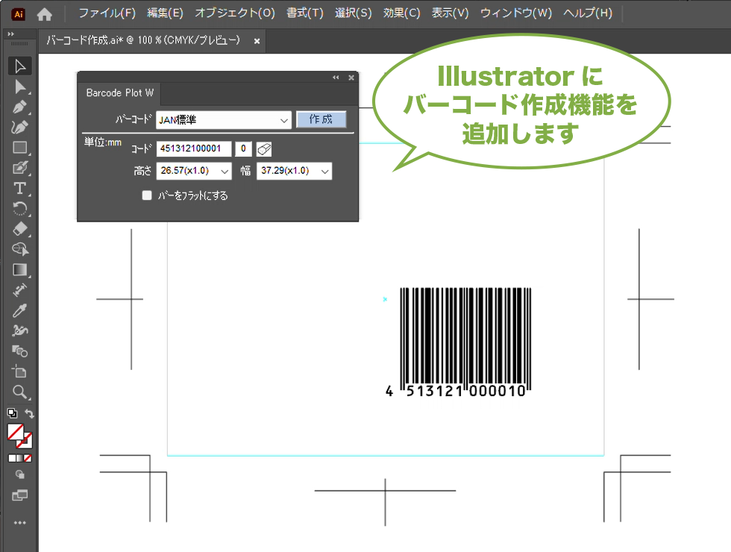
Task: Click the Default Fill and Stroke icon
Action: pyautogui.click(x=12, y=413)
